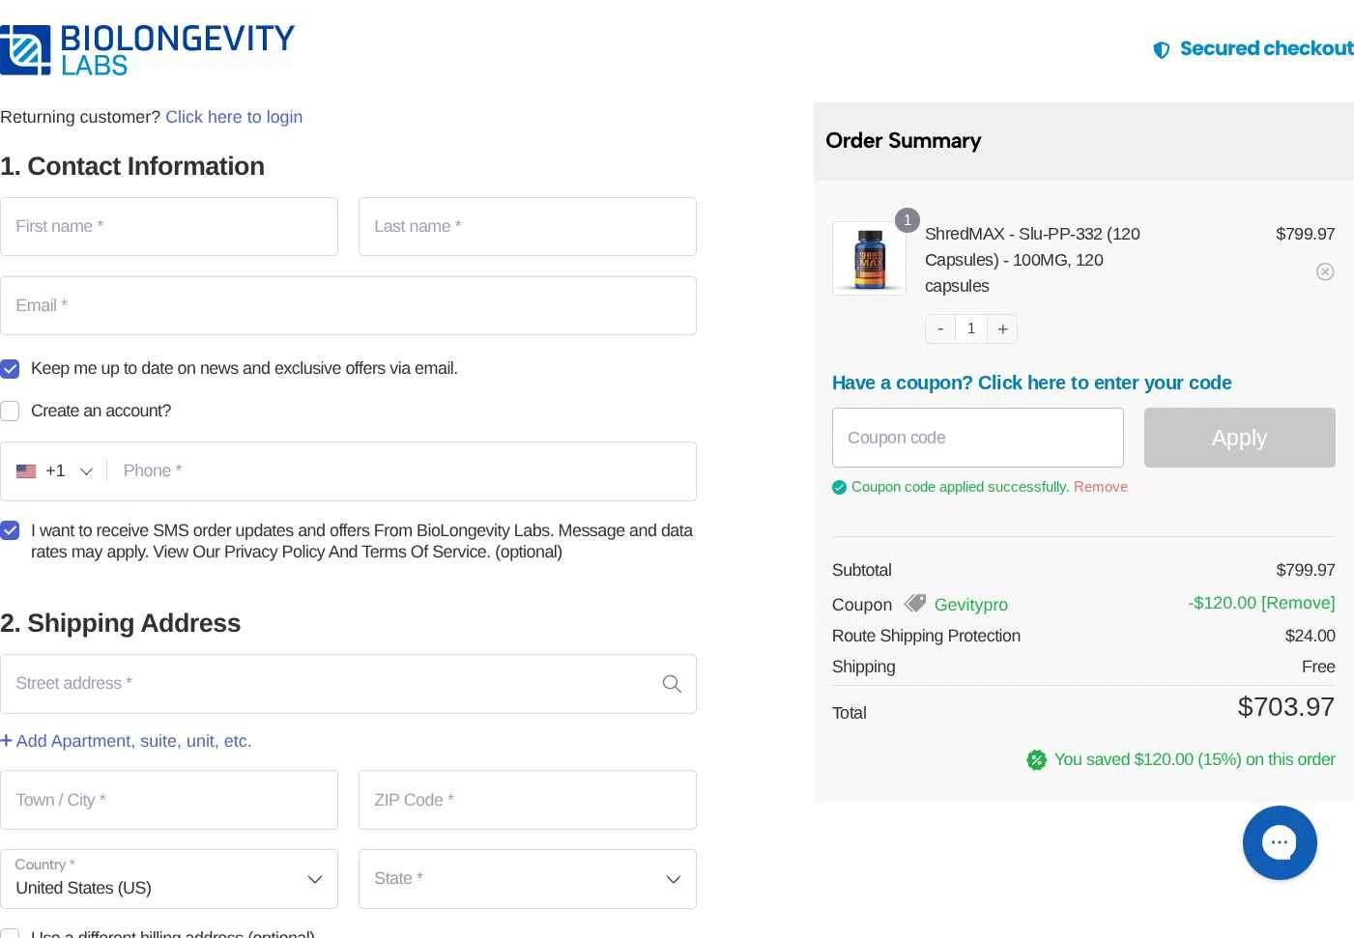Click You saved $120.00 message
The width and height of the screenshot is (1354, 938).
coord(1195,760)
